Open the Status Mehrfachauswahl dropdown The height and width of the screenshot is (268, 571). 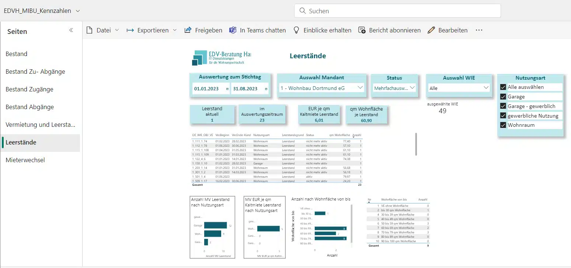pos(412,88)
